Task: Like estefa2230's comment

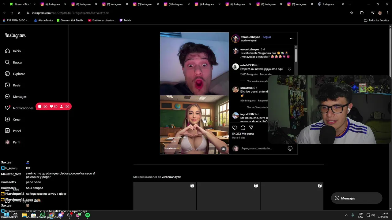Action: tap(289, 69)
